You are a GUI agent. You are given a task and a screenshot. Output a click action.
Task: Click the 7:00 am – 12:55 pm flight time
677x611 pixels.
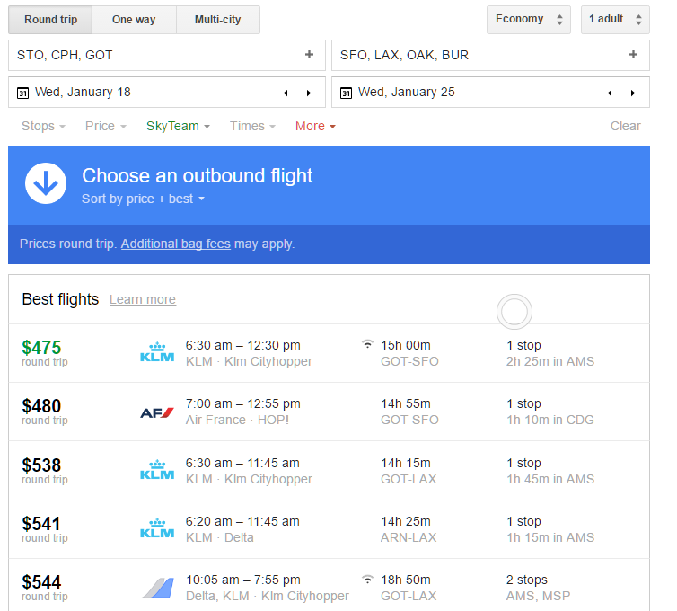242,403
